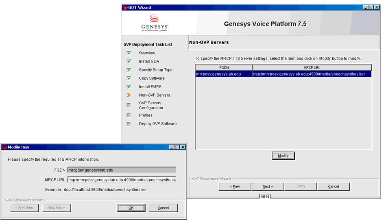This screenshot has width=386, height=222.
Task: Click the grey box beside Profiles
Action: (129, 115)
